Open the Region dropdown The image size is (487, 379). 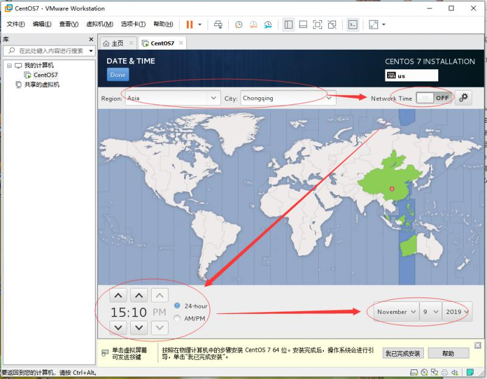coord(173,98)
